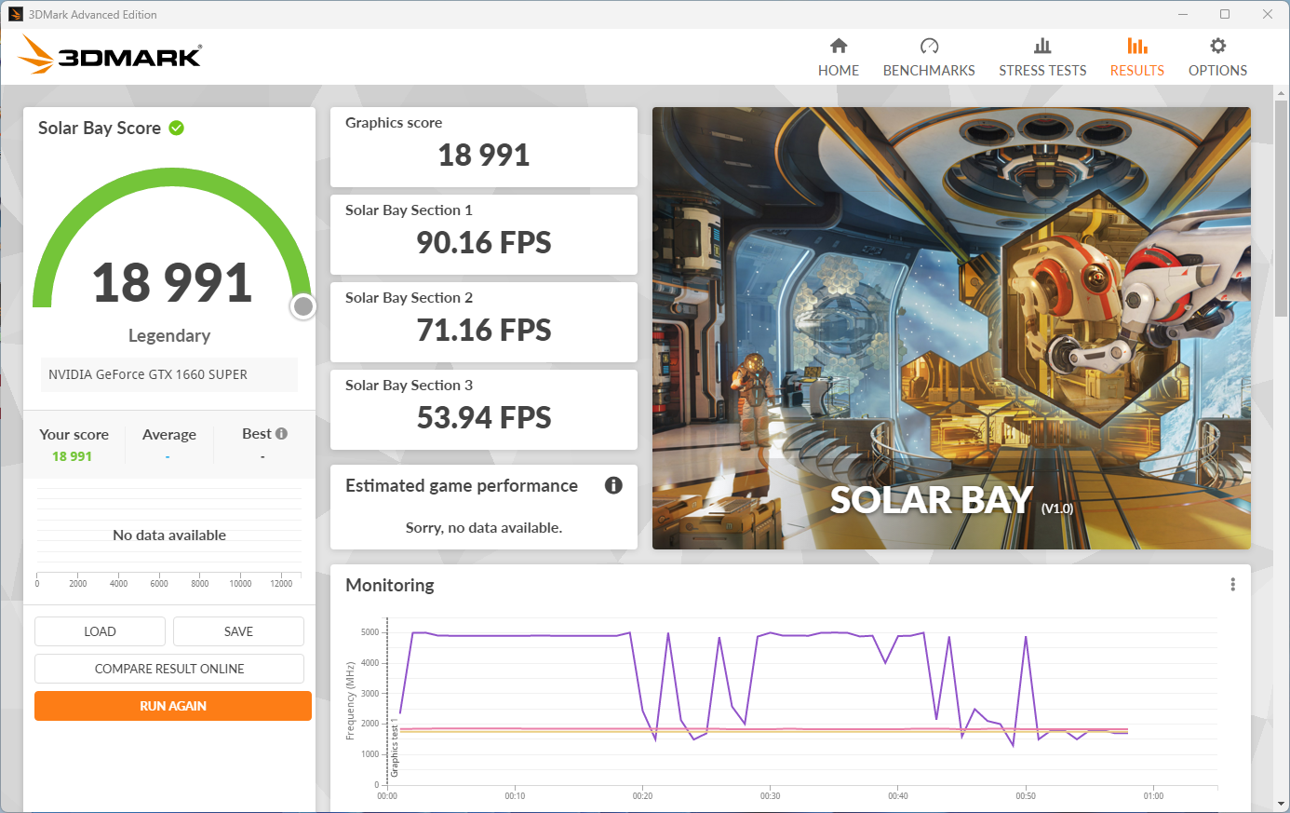1290x813 pixels.
Task: Click 'Sorry, no data available.' message
Action: [x=484, y=528]
